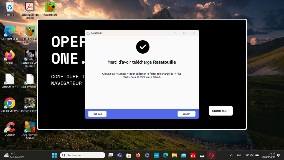284x160 pixels.
Task: Open the red TLC app in taskbar
Action: click(193, 155)
